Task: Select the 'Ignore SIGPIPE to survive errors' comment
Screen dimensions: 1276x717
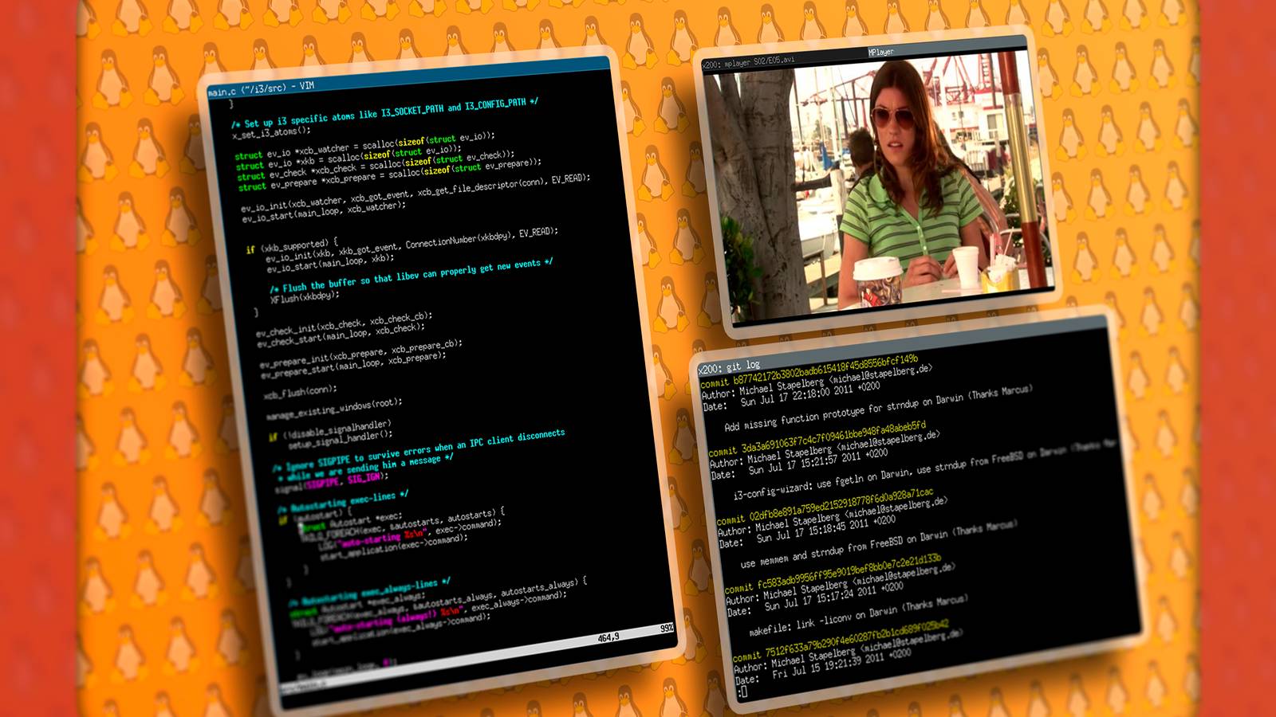Action: pyautogui.click(x=418, y=454)
